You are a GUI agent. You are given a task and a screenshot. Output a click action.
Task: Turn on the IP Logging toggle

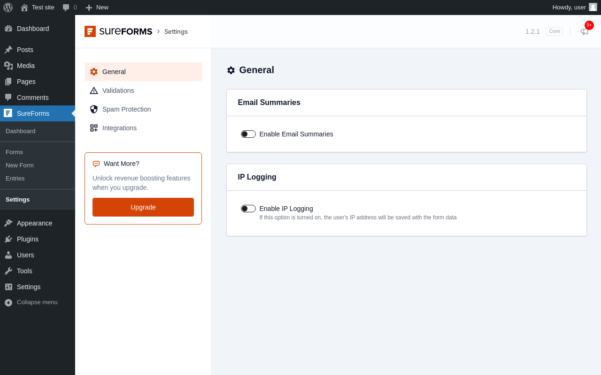click(248, 209)
